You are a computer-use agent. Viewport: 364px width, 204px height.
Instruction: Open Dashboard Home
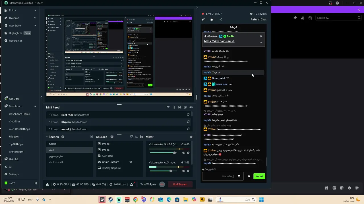19,114
